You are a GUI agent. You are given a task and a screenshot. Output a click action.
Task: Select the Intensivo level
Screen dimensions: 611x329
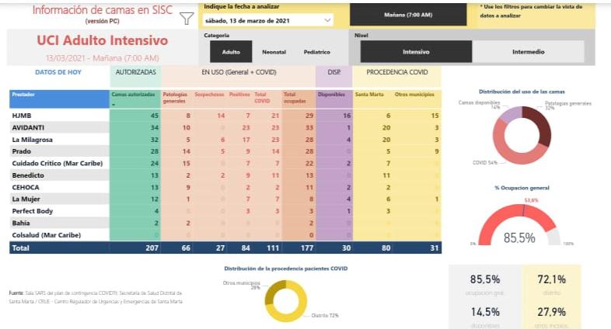[x=415, y=52]
